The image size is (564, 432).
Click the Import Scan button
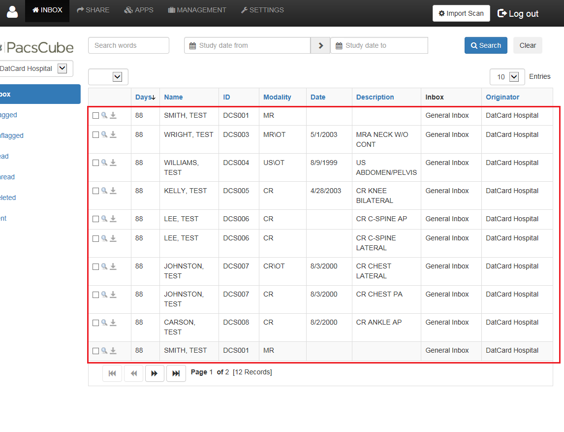(461, 13)
